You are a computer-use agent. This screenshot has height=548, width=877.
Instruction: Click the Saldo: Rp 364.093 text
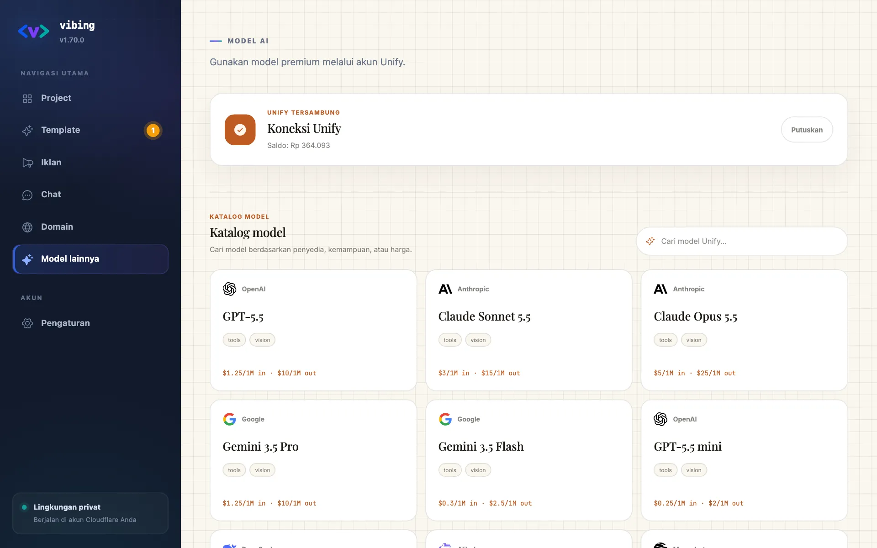click(298, 146)
